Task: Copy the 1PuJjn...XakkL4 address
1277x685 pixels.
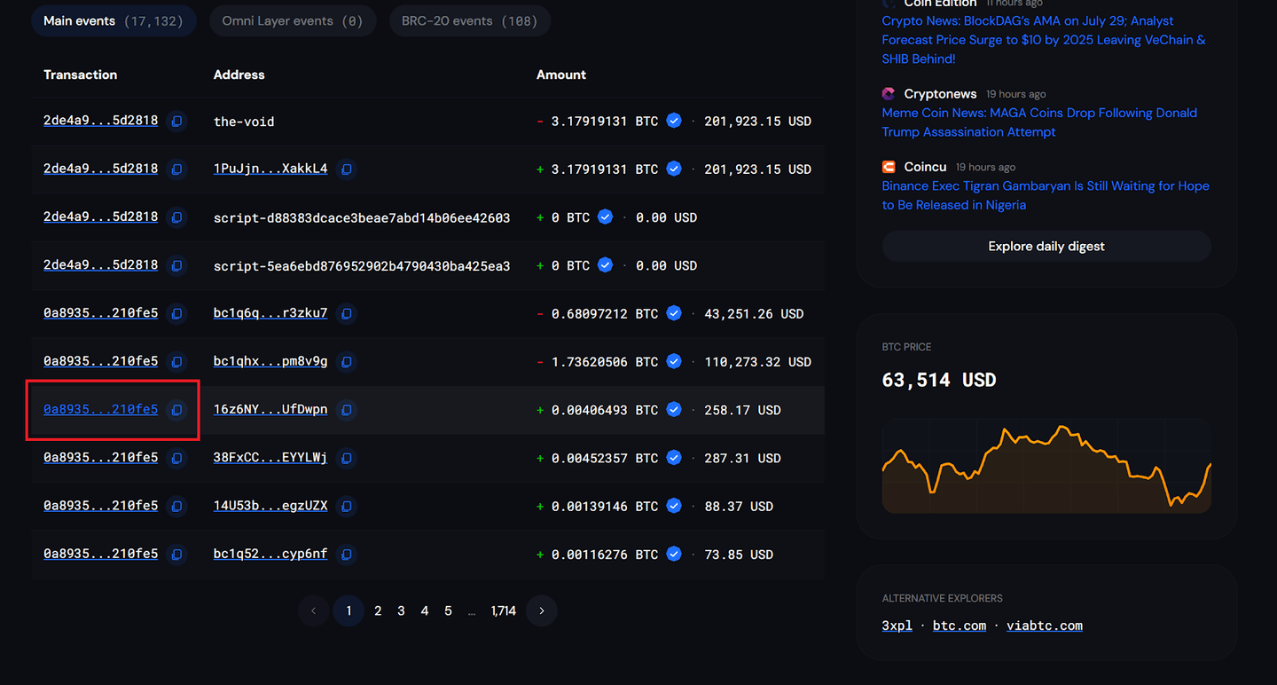Action: click(x=347, y=169)
